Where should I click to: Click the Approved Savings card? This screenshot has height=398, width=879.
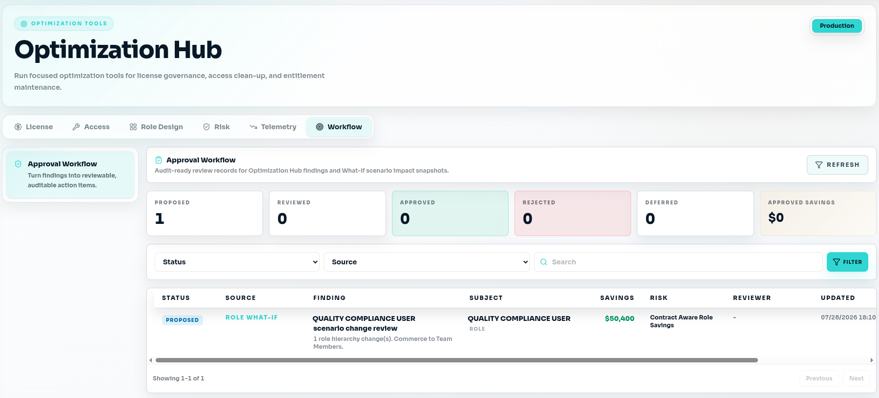[x=818, y=213]
